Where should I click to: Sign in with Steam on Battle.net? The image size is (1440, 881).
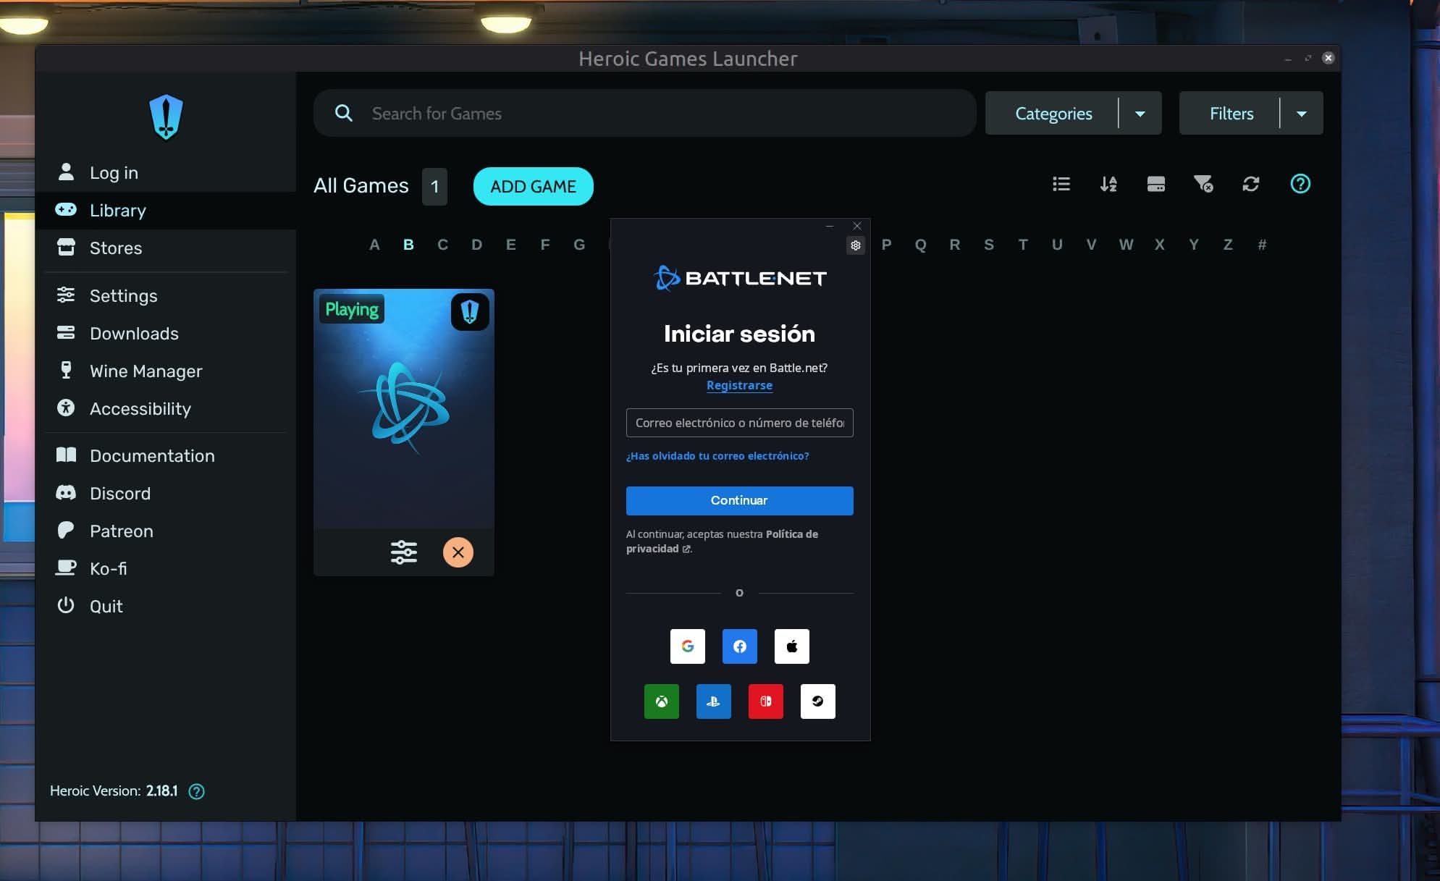click(817, 701)
